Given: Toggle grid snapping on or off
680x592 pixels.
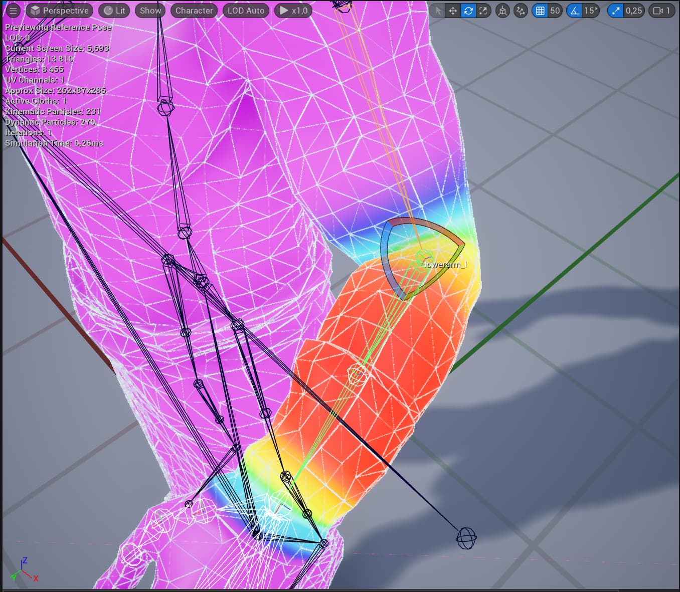Looking at the screenshot, I should coord(540,11).
